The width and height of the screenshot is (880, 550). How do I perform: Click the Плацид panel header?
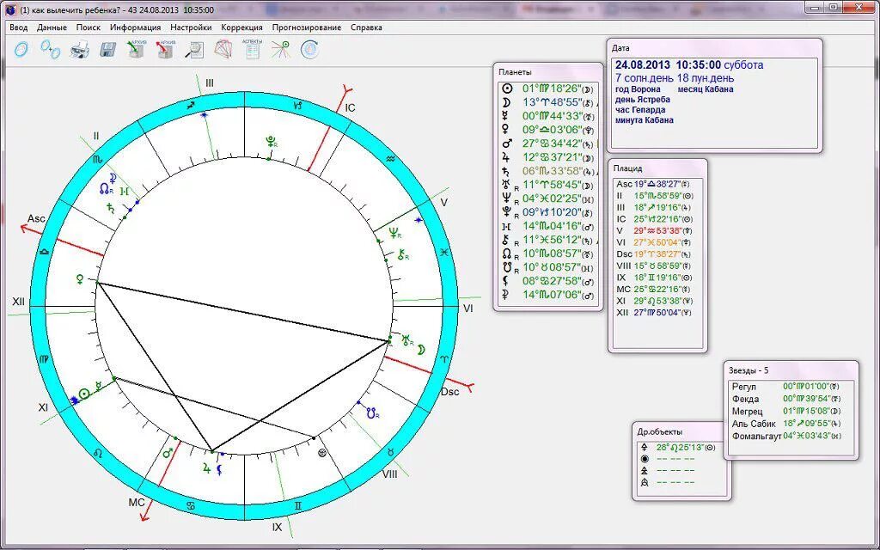657,168
